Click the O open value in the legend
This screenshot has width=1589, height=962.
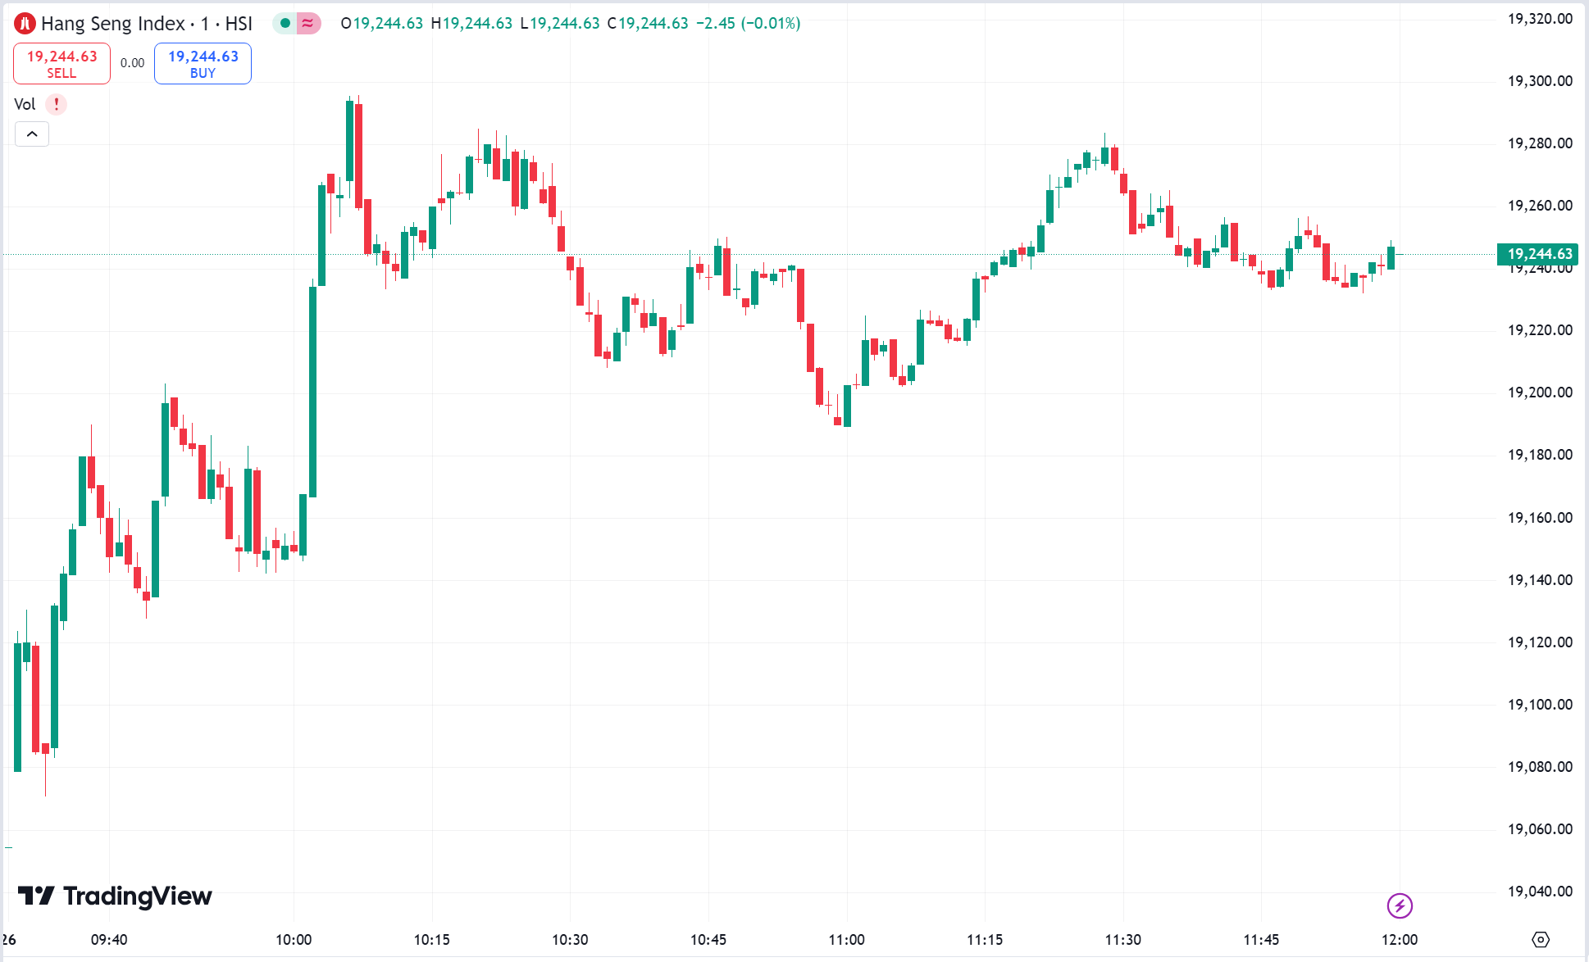(383, 24)
